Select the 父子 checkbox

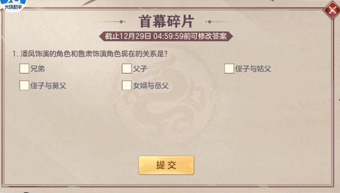(x=126, y=69)
